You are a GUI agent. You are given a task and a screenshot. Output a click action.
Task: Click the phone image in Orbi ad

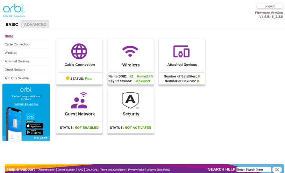(x=14, y=124)
